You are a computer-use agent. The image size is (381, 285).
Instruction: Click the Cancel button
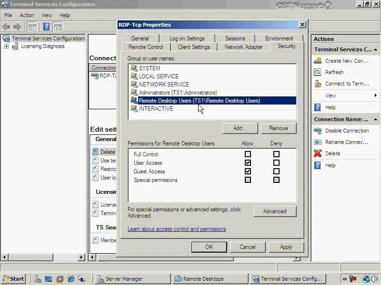click(247, 247)
